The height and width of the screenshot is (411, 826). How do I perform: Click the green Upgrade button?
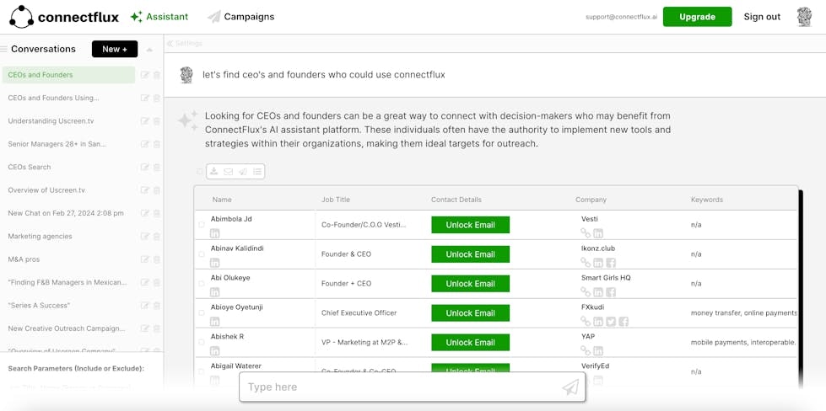pyautogui.click(x=697, y=17)
